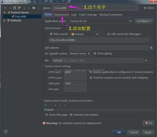The height and width of the screenshot is (137, 157).
Task: Click AJP port field
Action: pyautogui.click(x=75, y=89)
